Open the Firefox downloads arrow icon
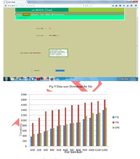Screen dimensions: 140x159 (x=124, y=6)
